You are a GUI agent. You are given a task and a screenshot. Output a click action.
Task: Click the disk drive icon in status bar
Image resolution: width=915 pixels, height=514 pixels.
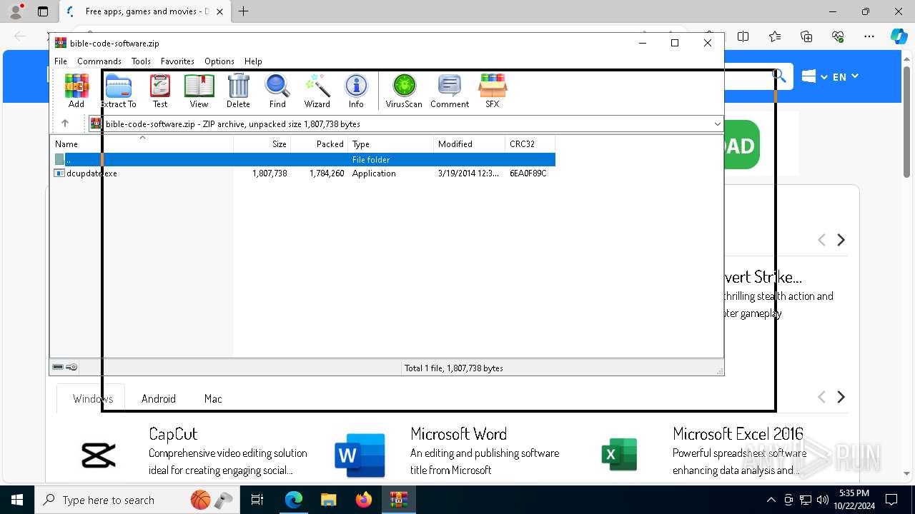tap(59, 367)
